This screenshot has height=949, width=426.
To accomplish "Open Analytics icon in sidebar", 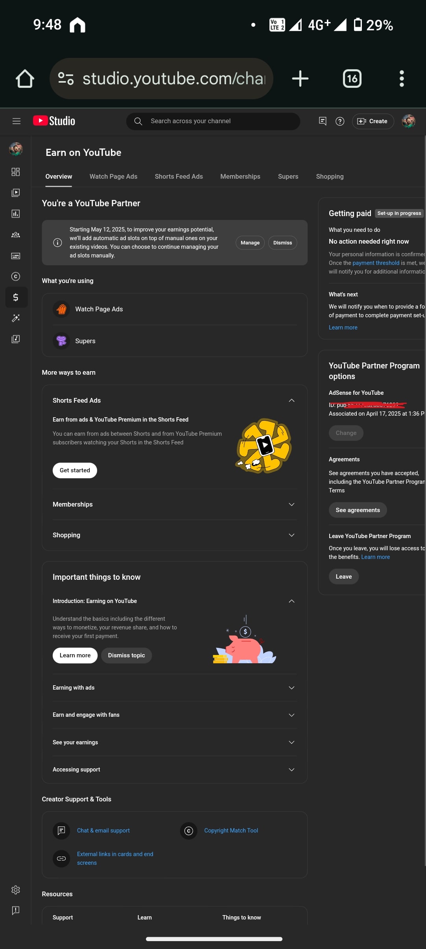I will coord(16,214).
